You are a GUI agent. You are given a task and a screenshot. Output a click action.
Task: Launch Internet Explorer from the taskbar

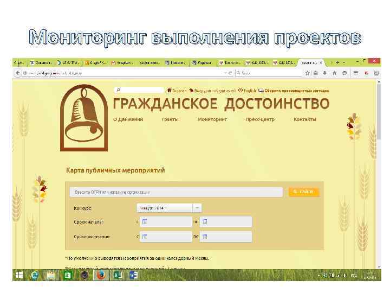(x=35, y=275)
